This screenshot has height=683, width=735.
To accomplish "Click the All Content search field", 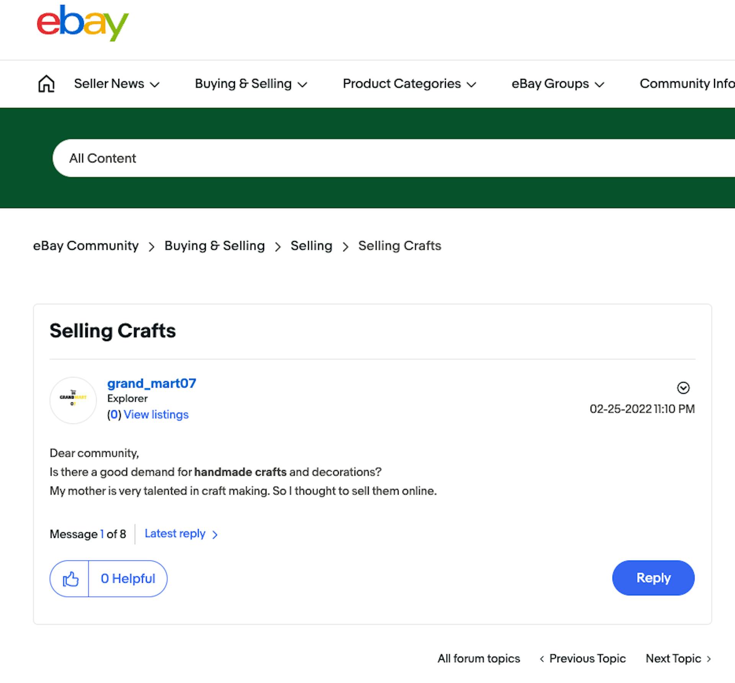I will pos(103,158).
